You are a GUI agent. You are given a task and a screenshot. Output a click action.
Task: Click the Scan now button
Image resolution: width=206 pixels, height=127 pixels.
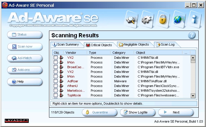coord(25,46)
